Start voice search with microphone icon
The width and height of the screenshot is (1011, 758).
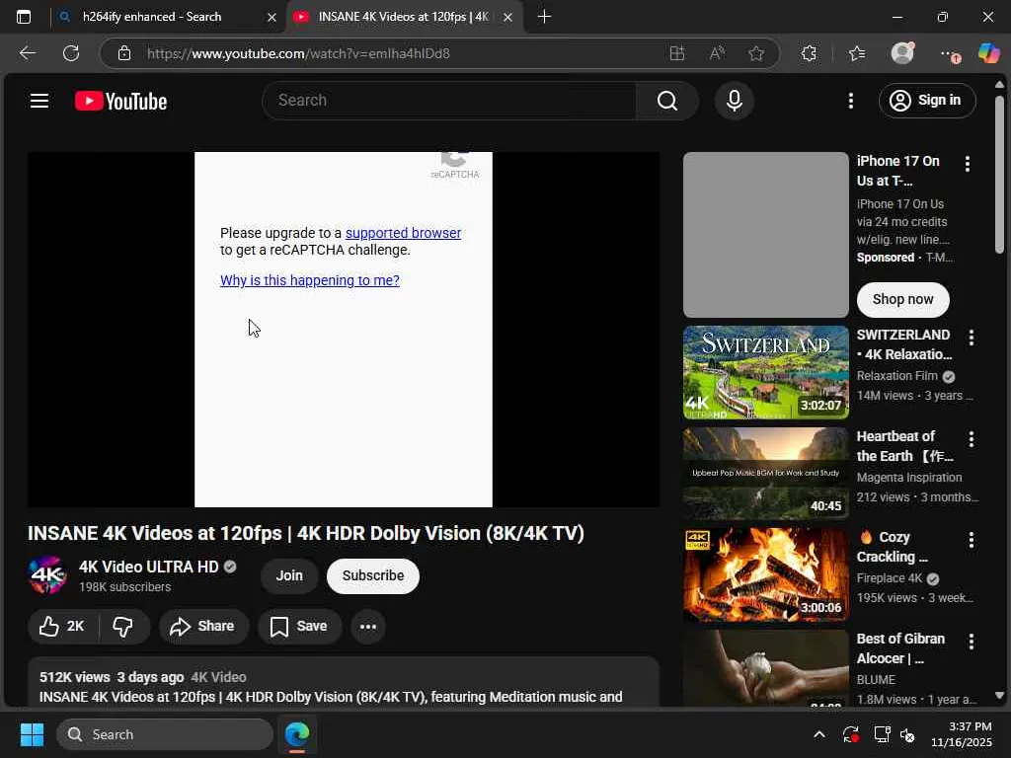click(x=734, y=101)
